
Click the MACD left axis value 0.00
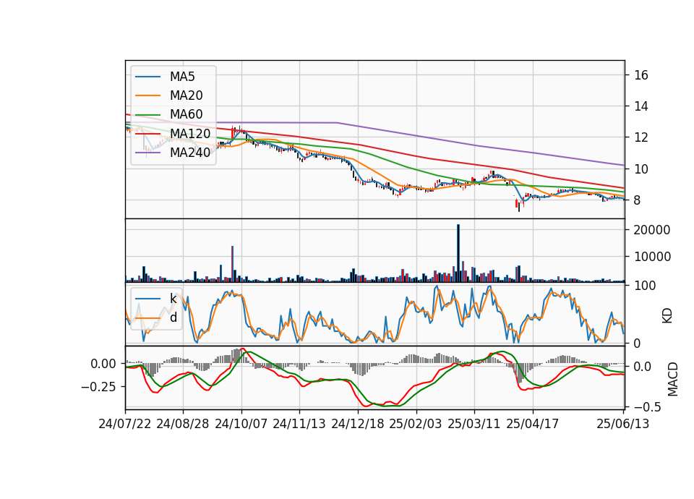(x=103, y=364)
